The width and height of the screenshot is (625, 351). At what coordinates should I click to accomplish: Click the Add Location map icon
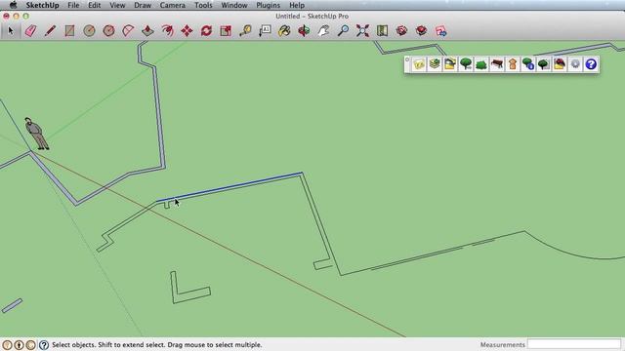(382, 30)
